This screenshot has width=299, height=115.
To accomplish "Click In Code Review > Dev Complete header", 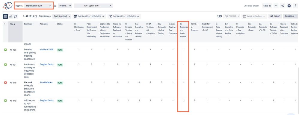I will (173, 29).
